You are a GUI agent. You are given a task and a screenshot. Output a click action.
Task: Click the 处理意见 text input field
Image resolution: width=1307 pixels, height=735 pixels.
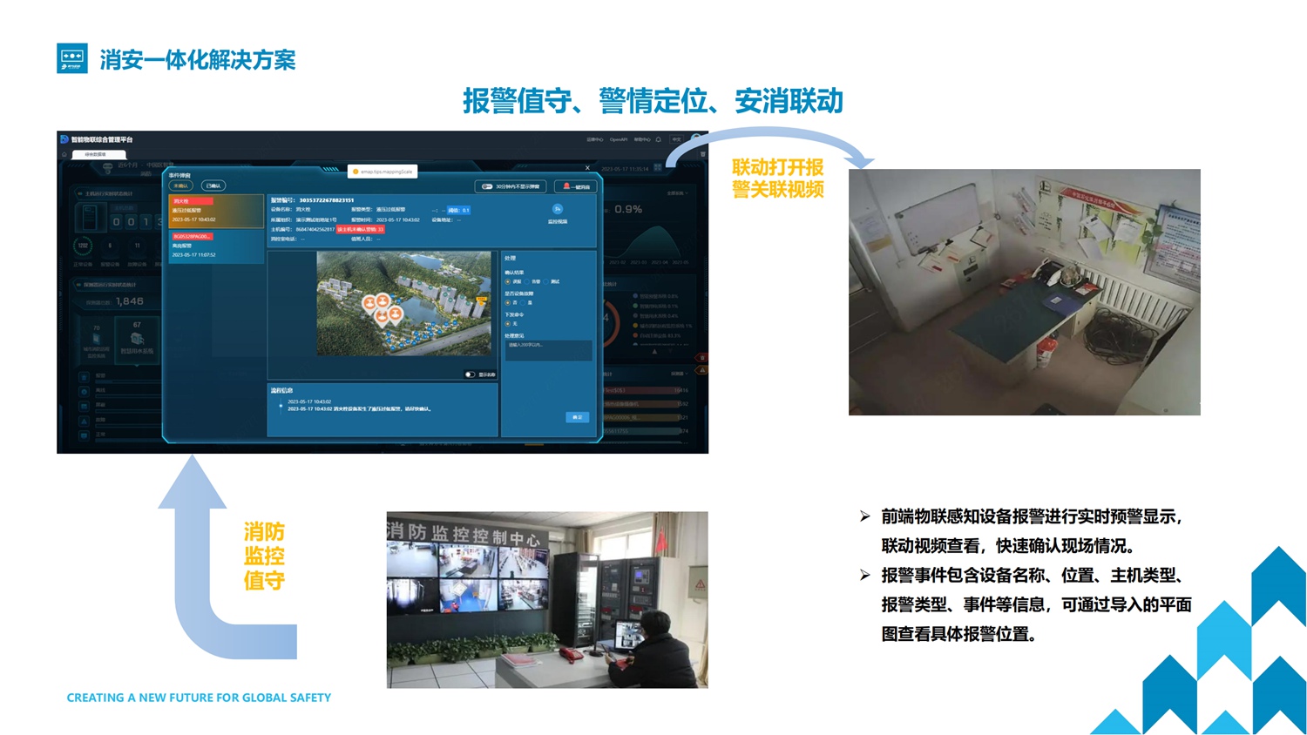548,349
